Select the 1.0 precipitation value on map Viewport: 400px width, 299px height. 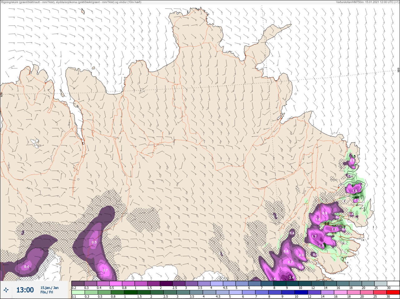coord(318,220)
